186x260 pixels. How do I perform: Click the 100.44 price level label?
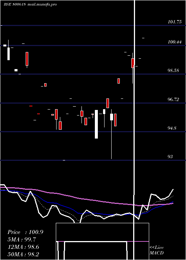pyautogui.click(x=174, y=42)
